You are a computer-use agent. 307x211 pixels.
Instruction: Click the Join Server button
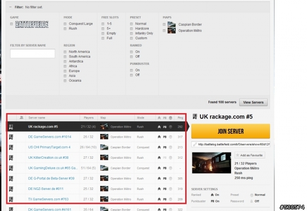click(231, 131)
